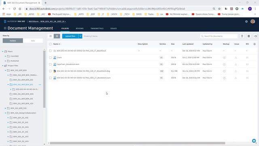Click the horizontal scrollbar at bottom

pos(138,143)
